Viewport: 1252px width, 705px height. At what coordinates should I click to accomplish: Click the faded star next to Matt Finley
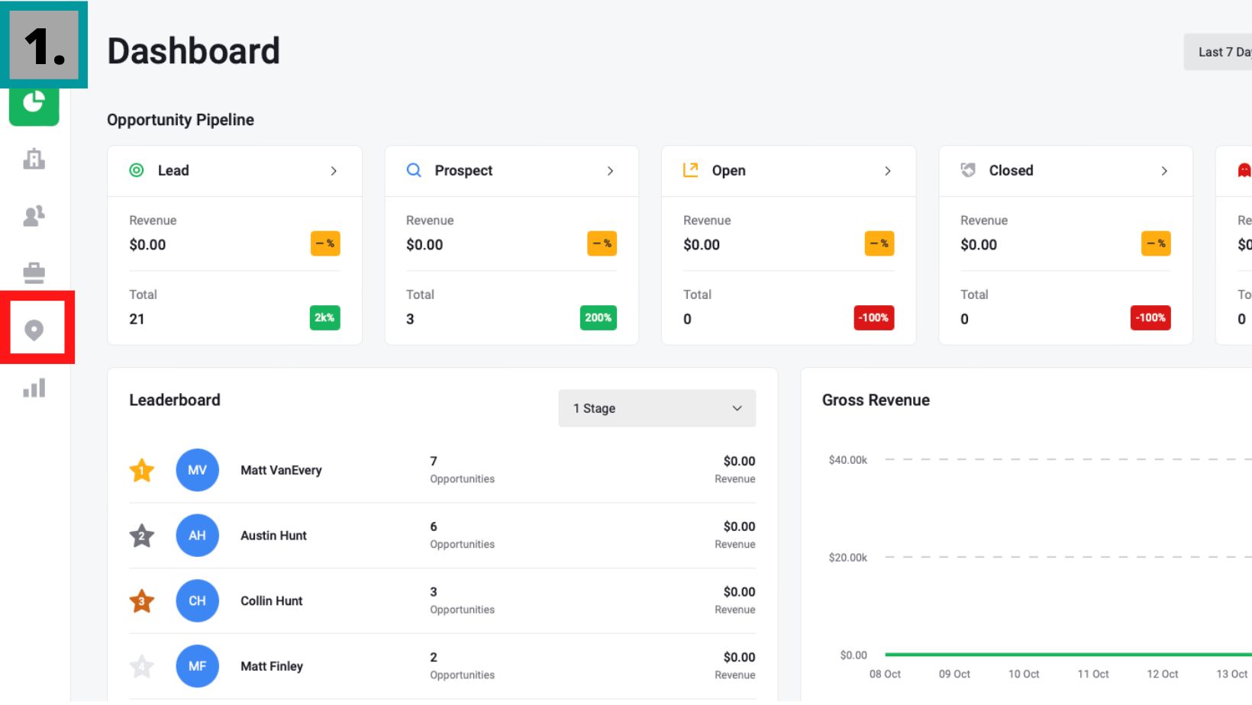[142, 666]
